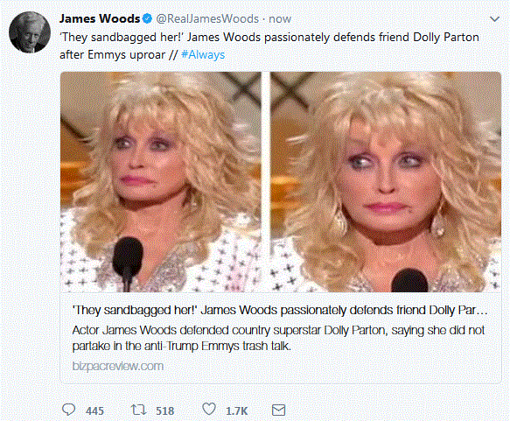Click the reply speech bubble icon
Image resolution: width=510 pixels, height=421 pixels.
(x=68, y=410)
